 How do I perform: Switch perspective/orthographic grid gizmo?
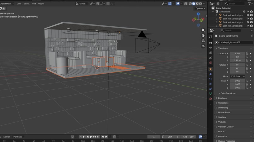pyautogui.click(x=203, y=46)
